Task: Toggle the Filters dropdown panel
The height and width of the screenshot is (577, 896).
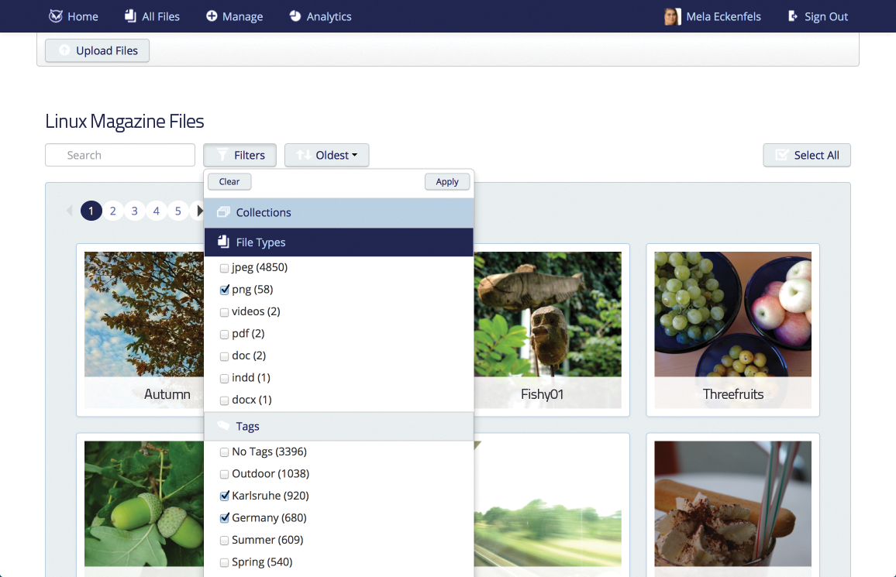Action: coord(240,155)
